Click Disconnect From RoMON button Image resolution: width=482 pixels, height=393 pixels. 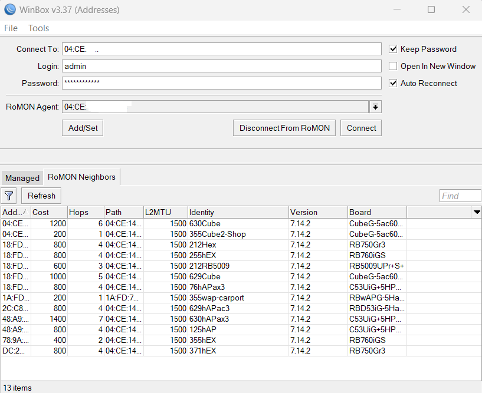click(284, 128)
